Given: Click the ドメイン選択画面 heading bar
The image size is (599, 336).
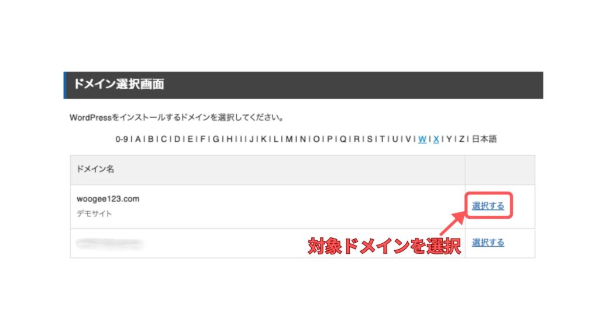Looking at the screenshot, I should pyautogui.click(x=304, y=85).
